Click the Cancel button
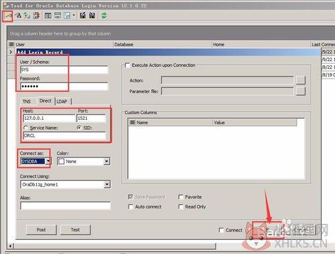This screenshot has height=254, width=335. (300, 230)
